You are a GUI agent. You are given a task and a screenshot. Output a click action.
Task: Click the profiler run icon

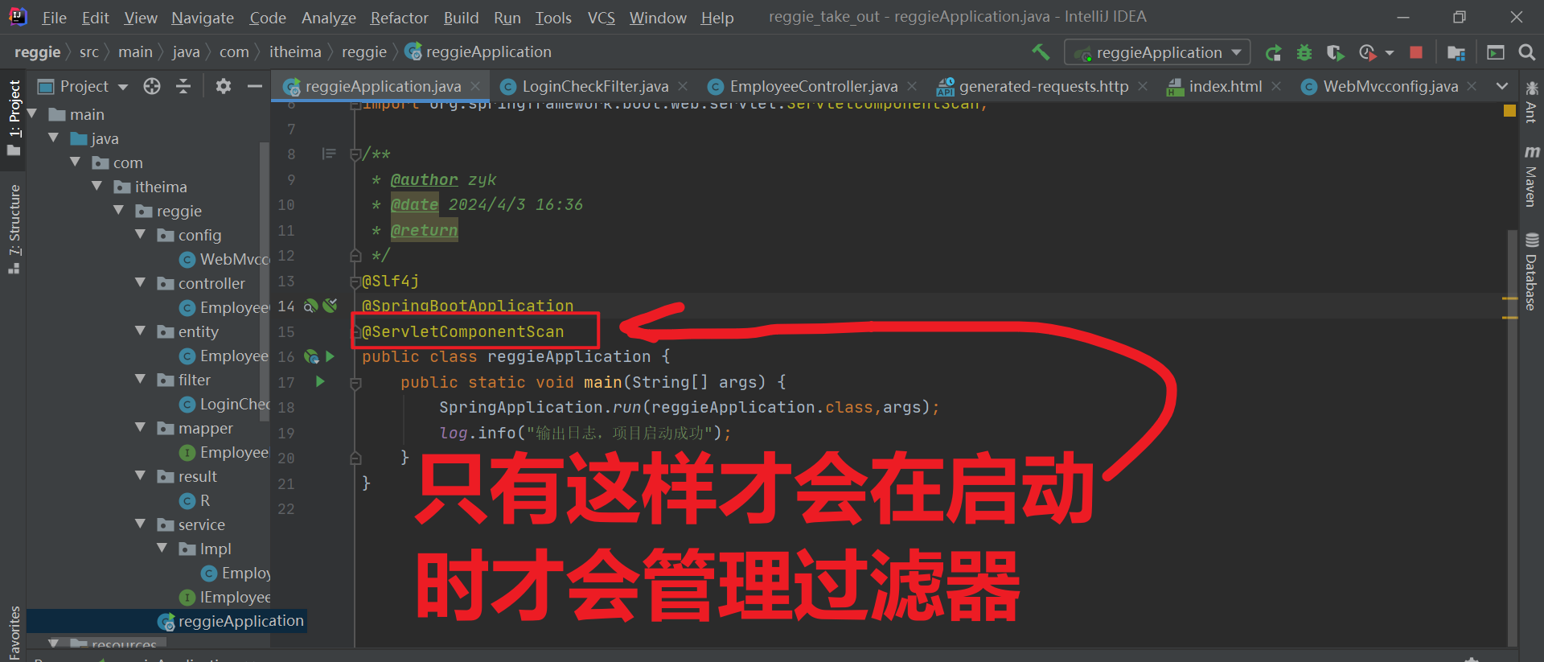tap(1367, 53)
